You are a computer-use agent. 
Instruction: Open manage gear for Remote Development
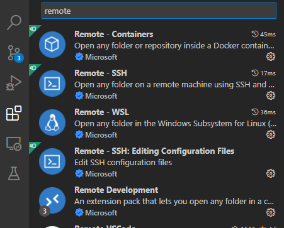coord(271,212)
